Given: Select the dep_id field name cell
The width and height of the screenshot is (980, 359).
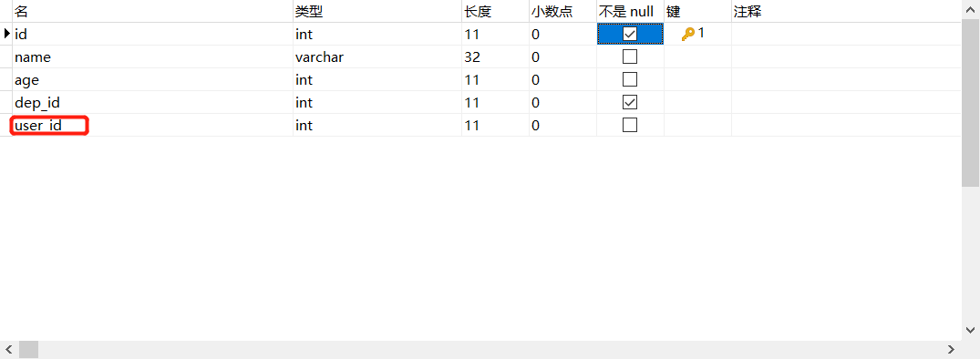Looking at the screenshot, I should coord(152,102).
